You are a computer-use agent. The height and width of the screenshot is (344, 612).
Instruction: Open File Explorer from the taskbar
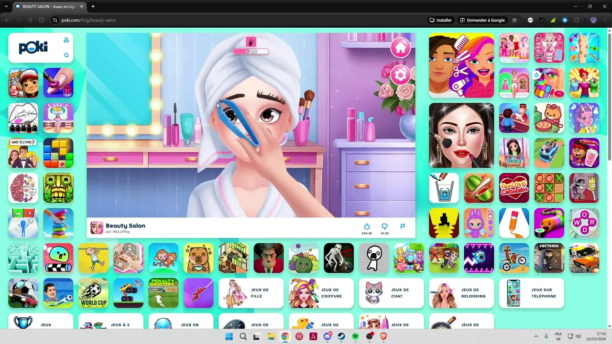271,336
